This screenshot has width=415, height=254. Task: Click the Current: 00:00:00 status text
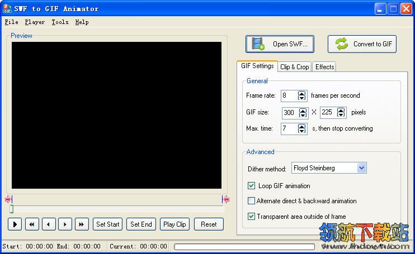[x=138, y=246]
